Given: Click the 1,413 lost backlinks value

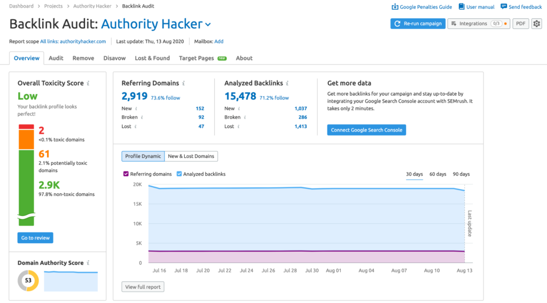Looking at the screenshot, I should click(301, 126).
